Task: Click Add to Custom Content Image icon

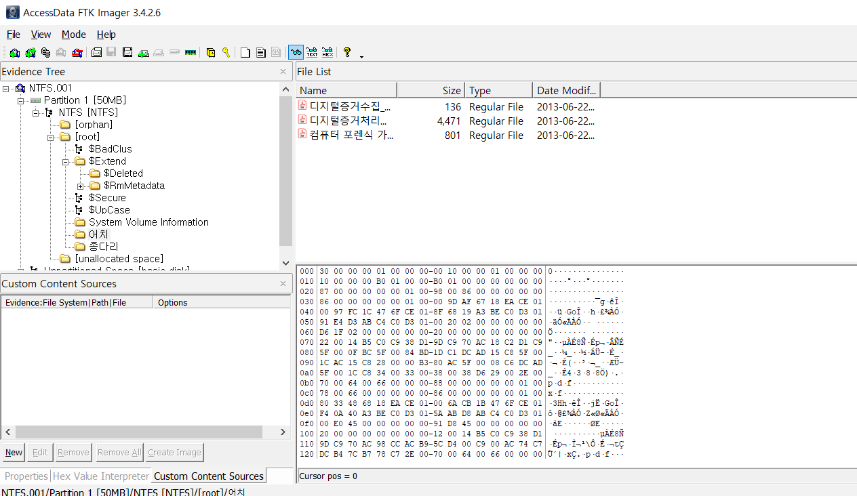Action: point(144,52)
